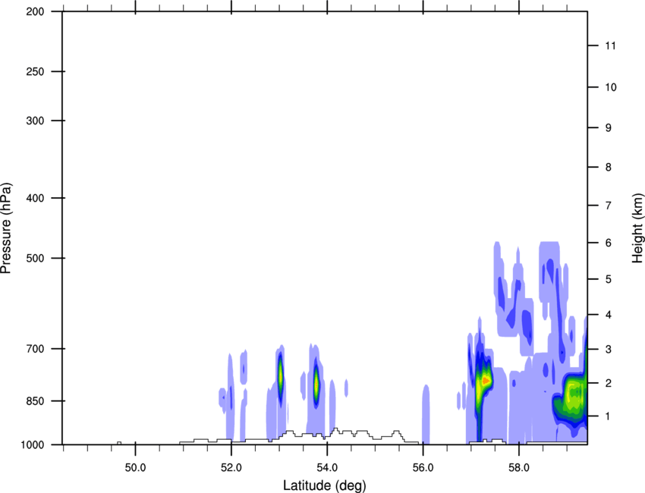Screen dimensions: 645x493
Task: Click the 50.0 latitude label
Action: click(x=135, y=468)
